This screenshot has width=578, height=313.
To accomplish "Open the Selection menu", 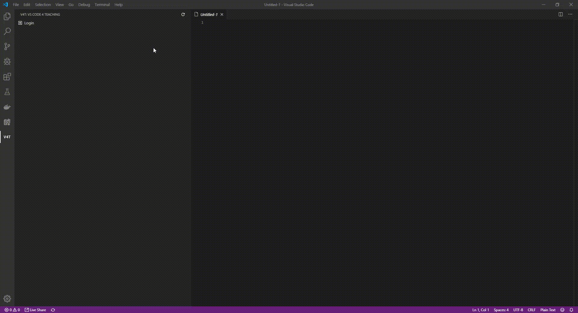I will [x=43, y=5].
